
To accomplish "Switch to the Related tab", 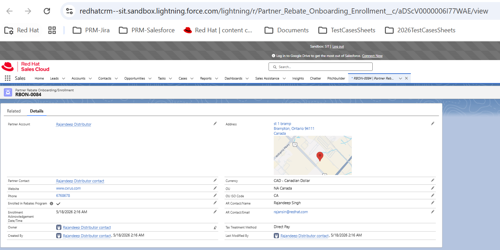I will click(x=14, y=111).
